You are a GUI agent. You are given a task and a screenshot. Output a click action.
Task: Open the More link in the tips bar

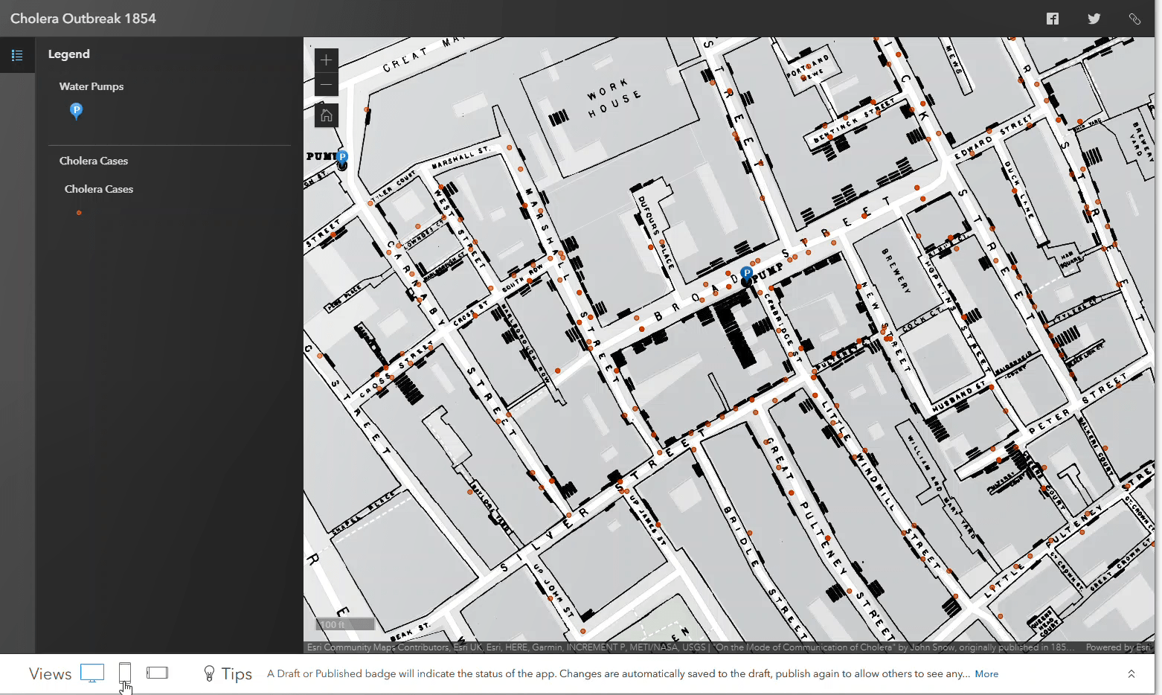tap(986, 674)
